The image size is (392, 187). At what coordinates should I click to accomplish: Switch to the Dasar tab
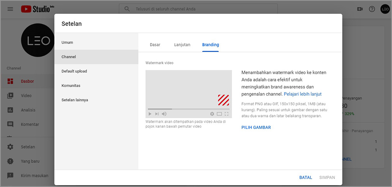(x=155, y=45)
